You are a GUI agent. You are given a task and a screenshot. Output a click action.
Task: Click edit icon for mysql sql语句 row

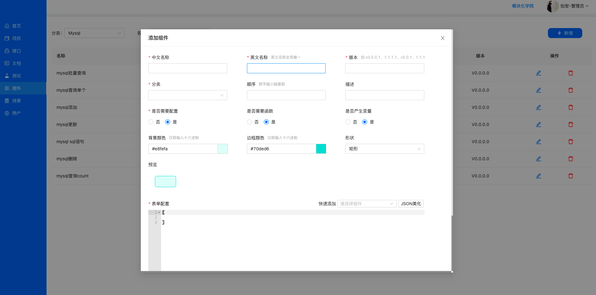click(539, 142)
